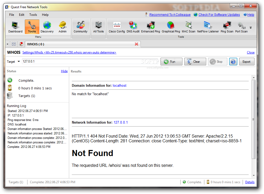The width and height of the screenshot is (264, 194).
Task: Click the status bar green Complete icon
Action: point(184,182)
